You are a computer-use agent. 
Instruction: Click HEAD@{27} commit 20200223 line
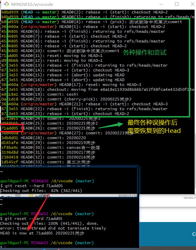(x=67, y=133)
